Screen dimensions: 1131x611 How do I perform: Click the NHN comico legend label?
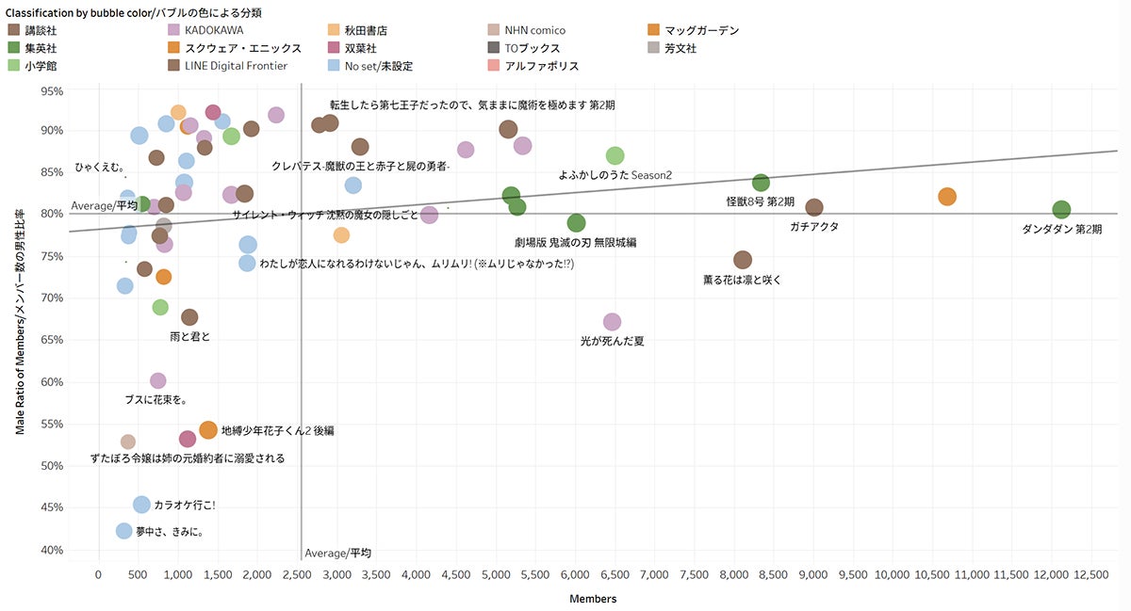(x=534, y=31)
